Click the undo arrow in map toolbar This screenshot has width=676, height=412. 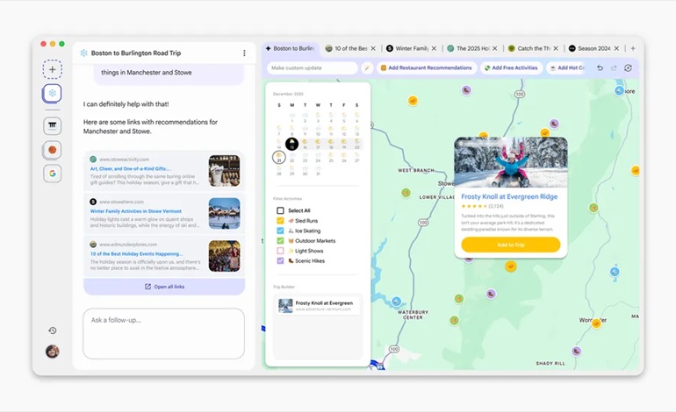coord(600,67)
